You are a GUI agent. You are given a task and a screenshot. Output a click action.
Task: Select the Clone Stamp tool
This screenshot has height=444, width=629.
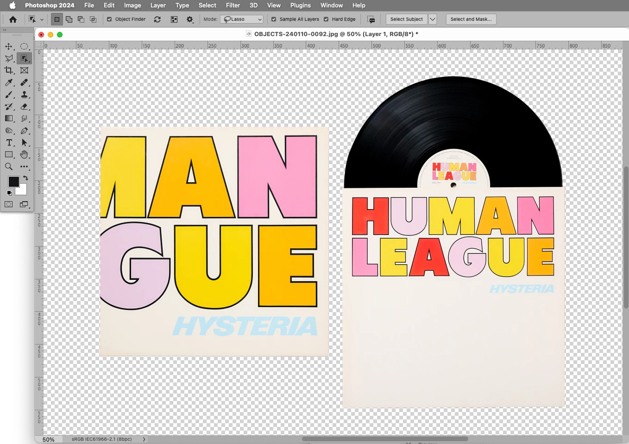[24, 94]
